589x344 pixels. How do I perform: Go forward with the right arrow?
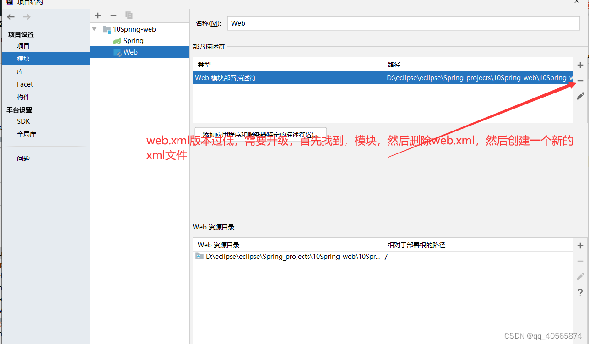tap(27, 17)
